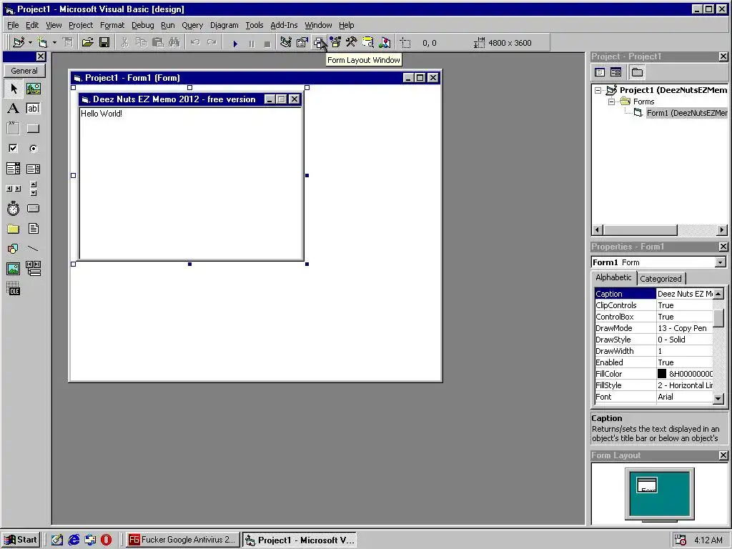
Task: Select the Shape control in toolbox
Action: point(13,249)
